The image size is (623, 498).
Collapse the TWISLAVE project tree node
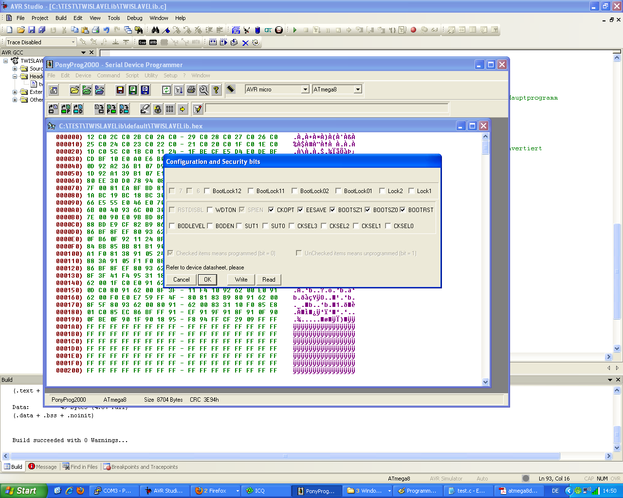[x=6, y=61]
